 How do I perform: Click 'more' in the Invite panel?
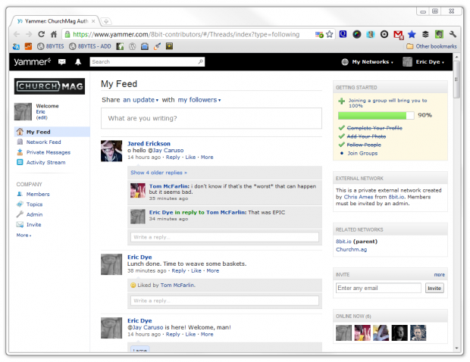tap(439, 275)
